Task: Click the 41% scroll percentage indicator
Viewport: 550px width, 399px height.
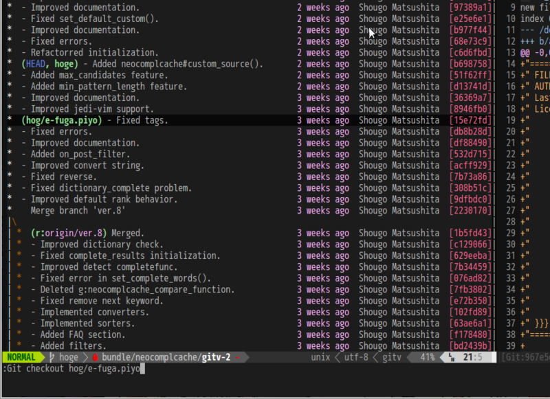Action: click(427, 357)
